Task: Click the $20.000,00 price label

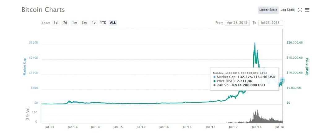Action: pyautogui.click(x=295, y=43)
